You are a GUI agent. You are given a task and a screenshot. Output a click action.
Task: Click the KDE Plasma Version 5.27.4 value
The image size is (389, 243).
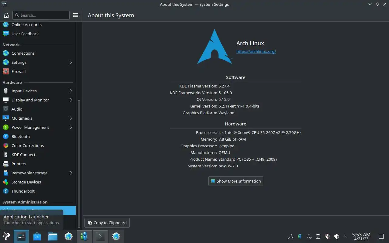224,86
